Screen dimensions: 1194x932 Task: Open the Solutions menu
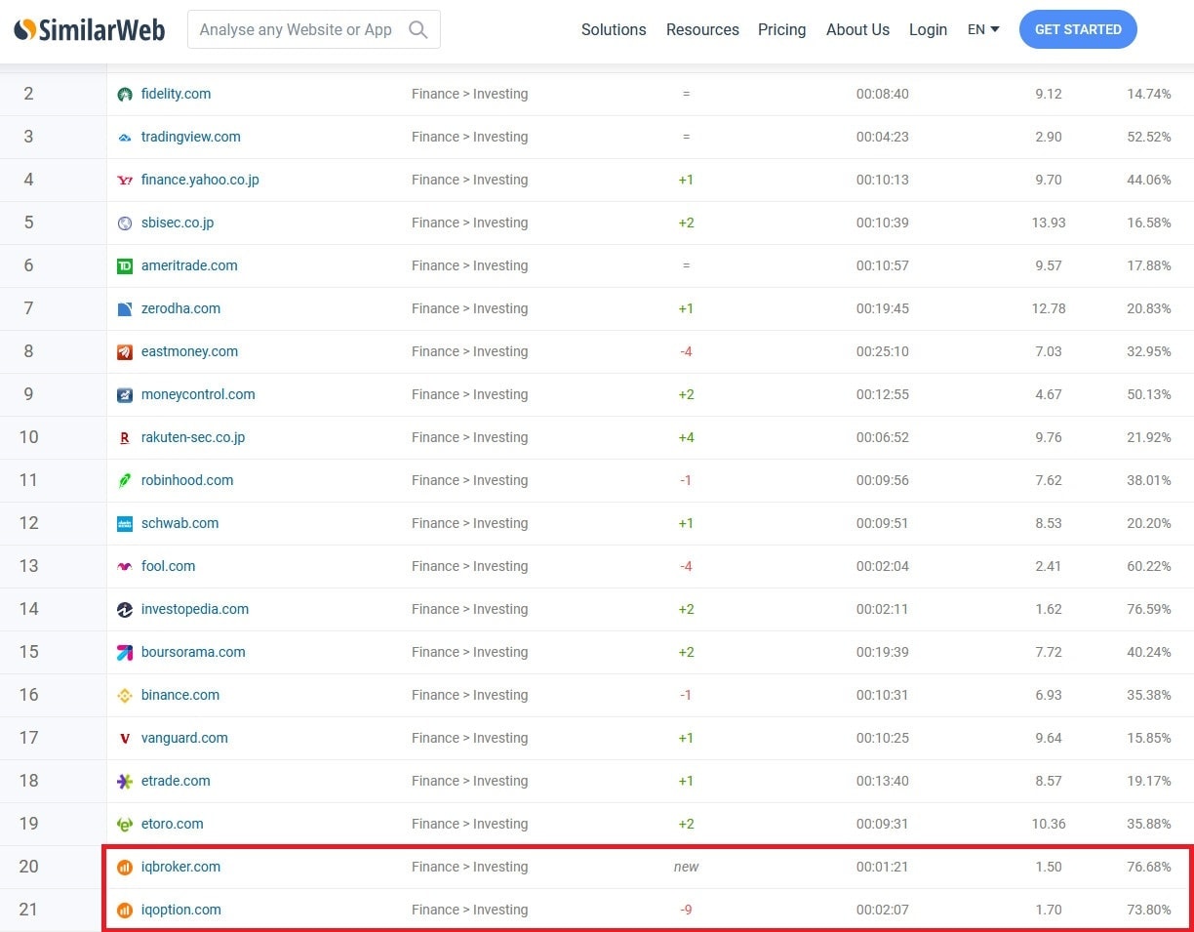pos(614,29)
